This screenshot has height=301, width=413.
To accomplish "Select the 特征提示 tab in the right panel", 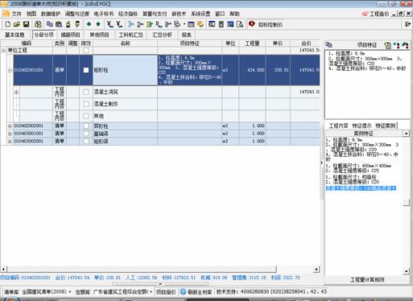I will [361, 126].
